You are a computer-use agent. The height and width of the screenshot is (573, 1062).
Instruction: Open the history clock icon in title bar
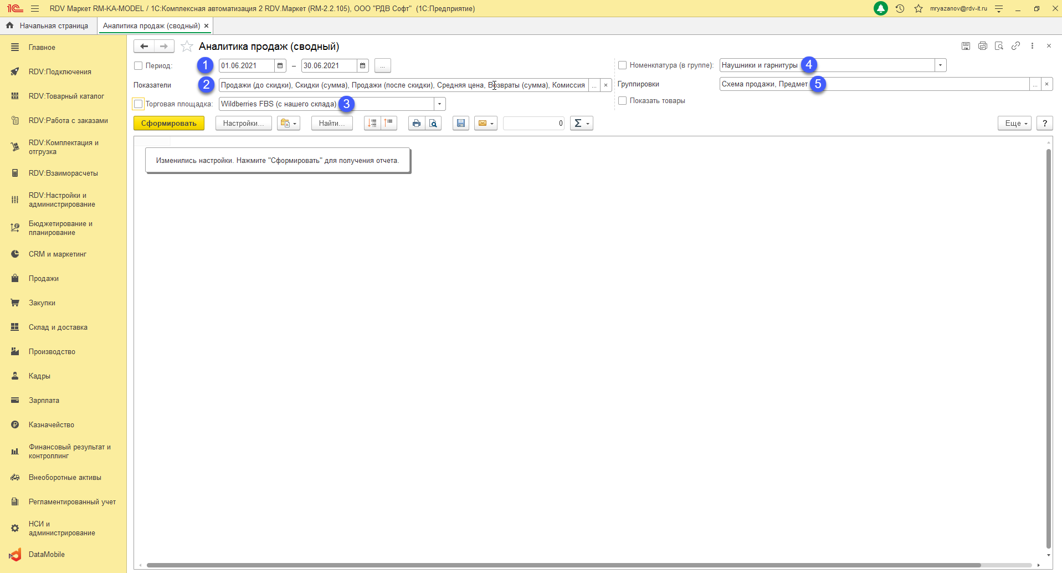click(x=900, y=8)
